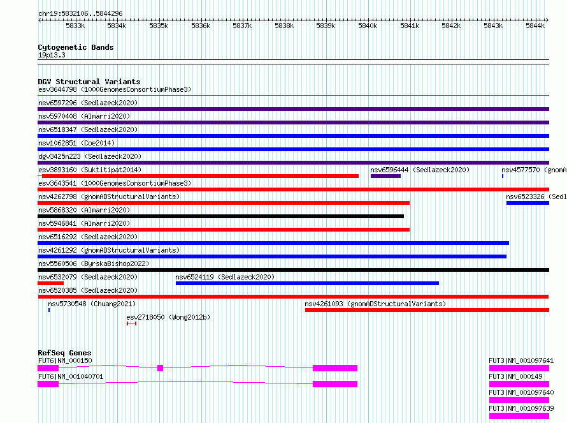Open the nsv5970408 (Almarri2020) label
The image size is (567, 423).
(84, 116)
